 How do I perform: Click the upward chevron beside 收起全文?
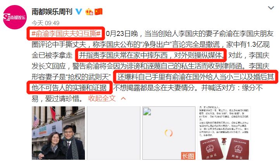coord(123,98)
